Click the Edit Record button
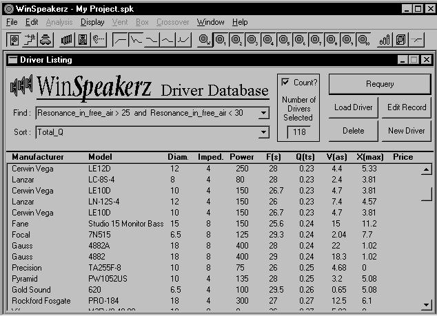The width and height of the screenshot is (437, 316). pos(407,107)
